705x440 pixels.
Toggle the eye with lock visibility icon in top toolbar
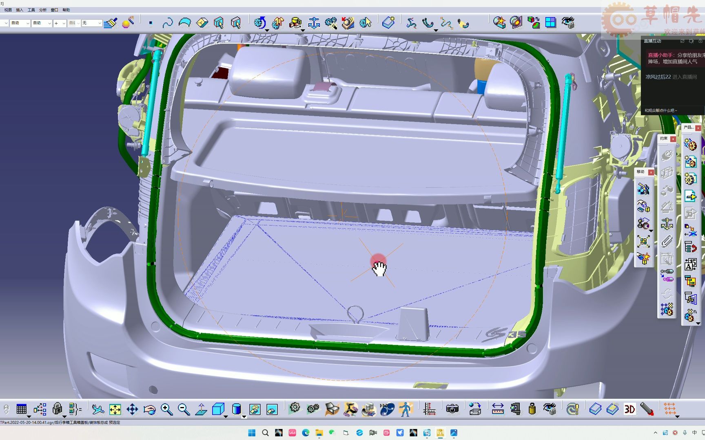tap(568, 22)
